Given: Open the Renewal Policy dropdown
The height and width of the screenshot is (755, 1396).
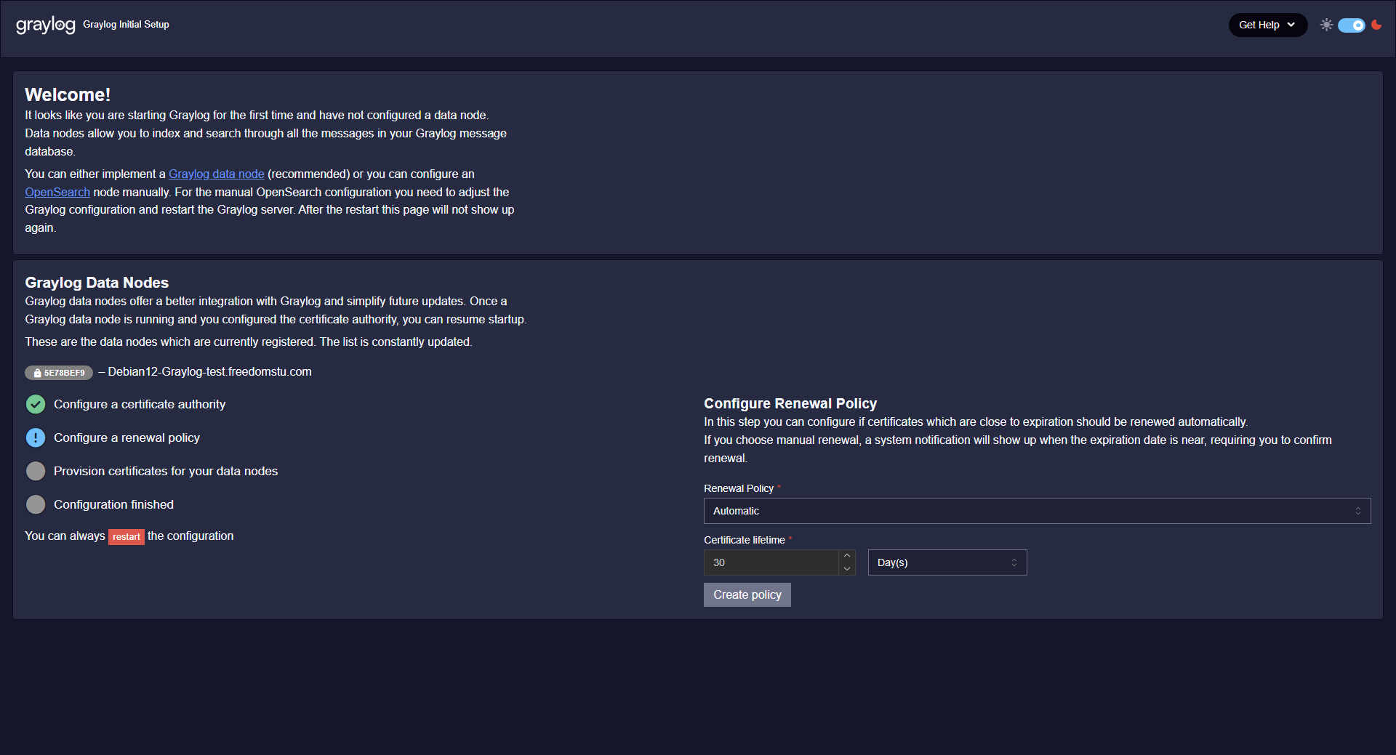Looking at the screenshot, I should [x=1036, y=511].
